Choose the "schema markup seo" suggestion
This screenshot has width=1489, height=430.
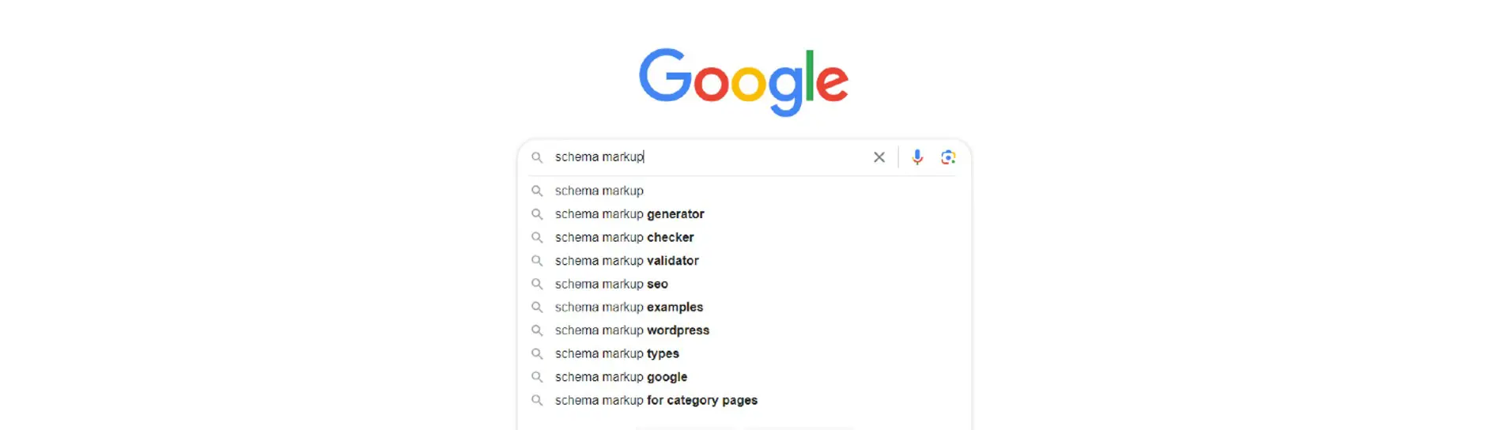pyautogui.click(x=611, y=284)
